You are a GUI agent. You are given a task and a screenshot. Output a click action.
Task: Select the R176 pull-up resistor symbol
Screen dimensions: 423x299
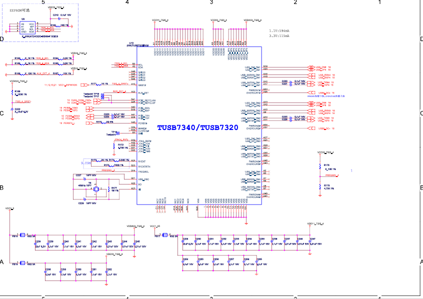320,166
